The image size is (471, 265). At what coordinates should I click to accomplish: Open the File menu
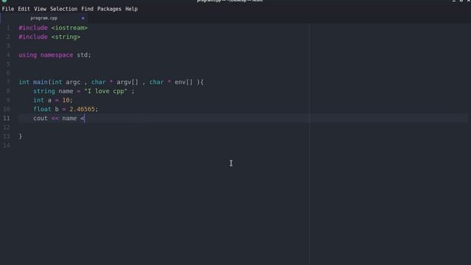click(8, 9)
